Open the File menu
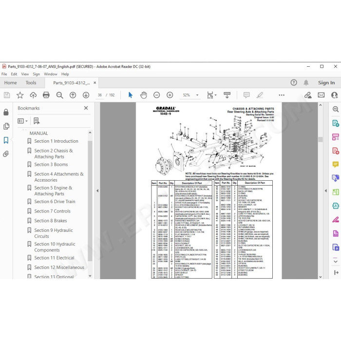Viewport: 341px width, 341px height. point(4,74)
